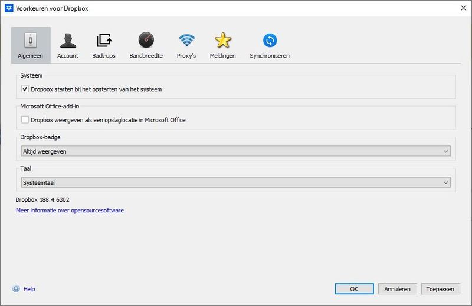Viewport: 472px width, 306px height.
Task: Open the Back-ups icon tab
Action: click(x=104, y=45)
